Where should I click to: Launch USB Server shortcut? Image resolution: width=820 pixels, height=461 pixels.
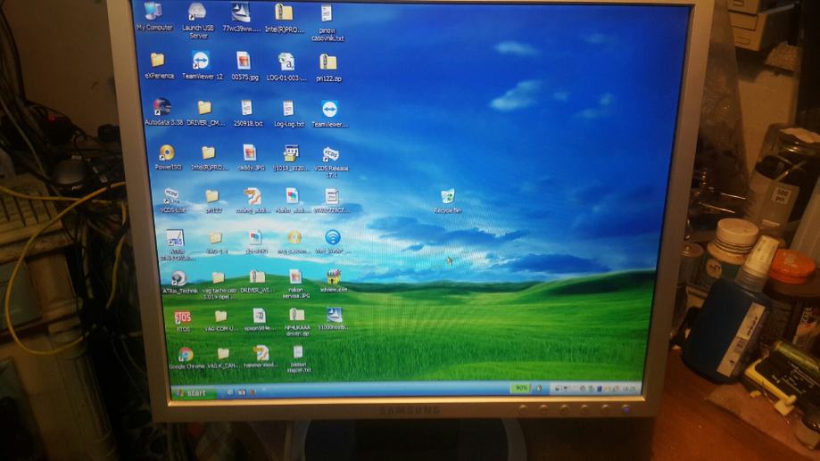pyautogui.click(x=198, y=20)
